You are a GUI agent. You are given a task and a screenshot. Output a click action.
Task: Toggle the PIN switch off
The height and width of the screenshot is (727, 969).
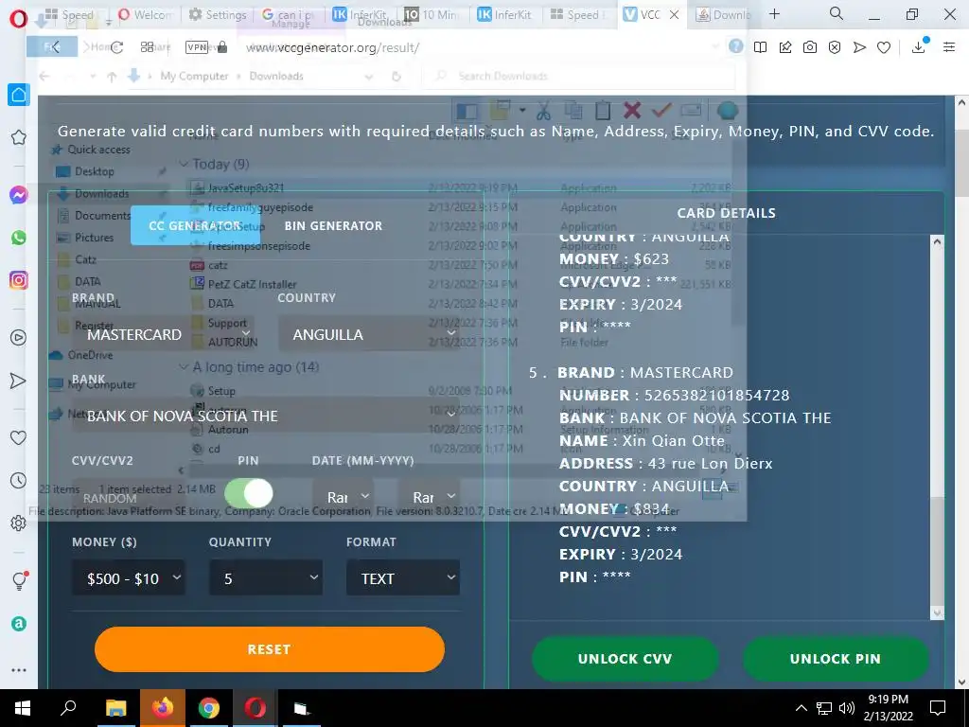coord(249,493)
